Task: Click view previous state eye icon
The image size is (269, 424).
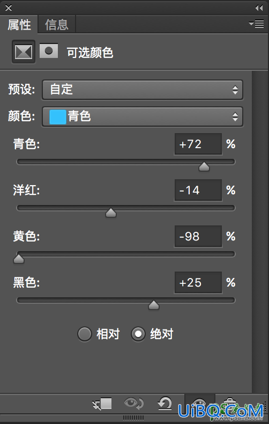Action: pos(134,404)
